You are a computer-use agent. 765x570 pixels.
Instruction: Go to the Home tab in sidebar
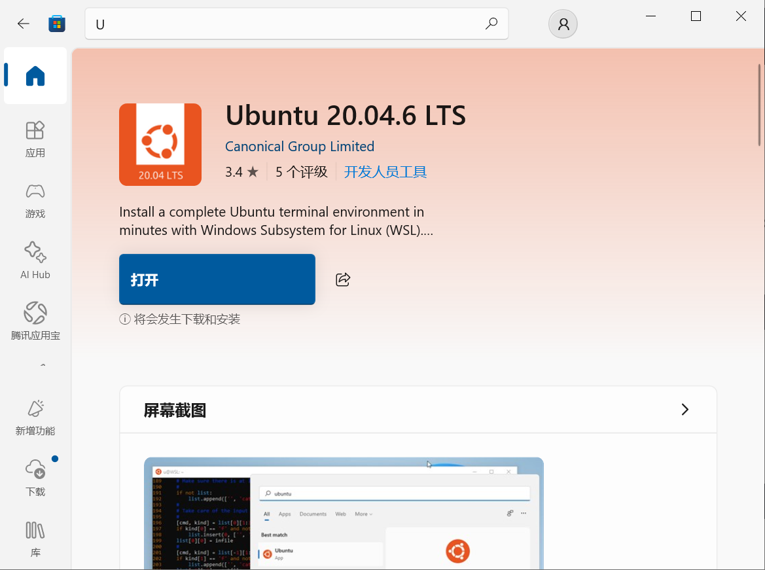click(x=35, y=76)
